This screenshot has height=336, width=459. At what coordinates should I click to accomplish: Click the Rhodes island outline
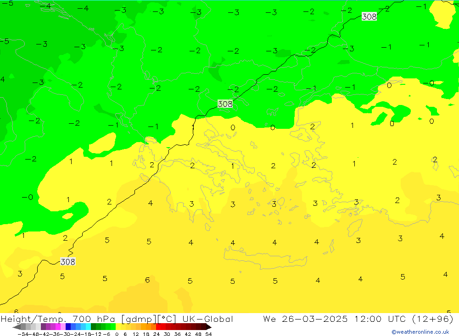354,227
